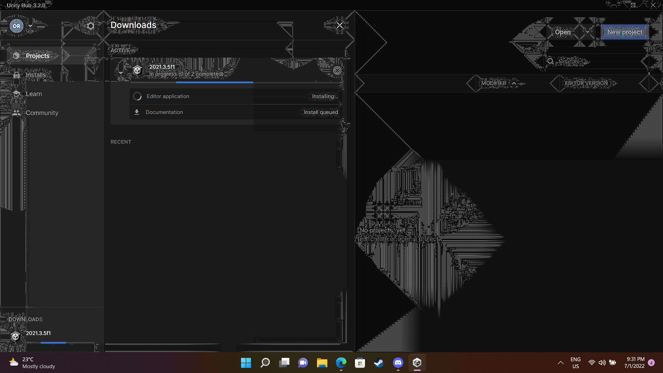Collapse the 2021.3.5f1 download details

click(121, 72)
